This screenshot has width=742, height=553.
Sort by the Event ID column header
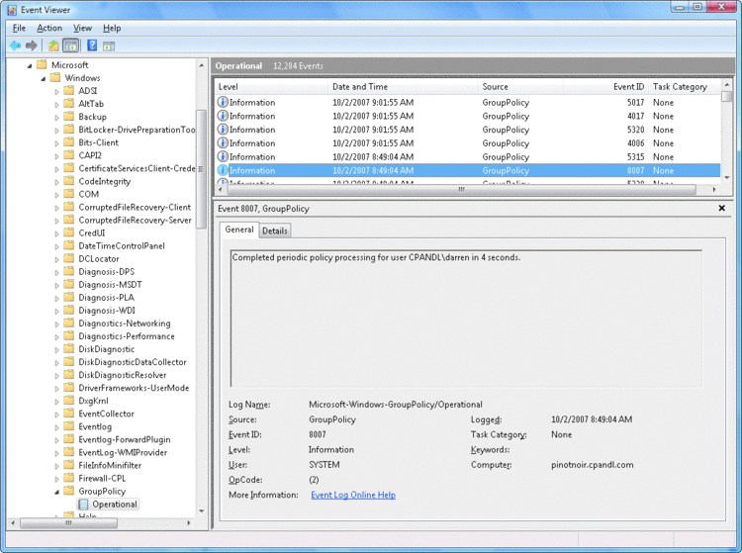[x=605, y=87]
